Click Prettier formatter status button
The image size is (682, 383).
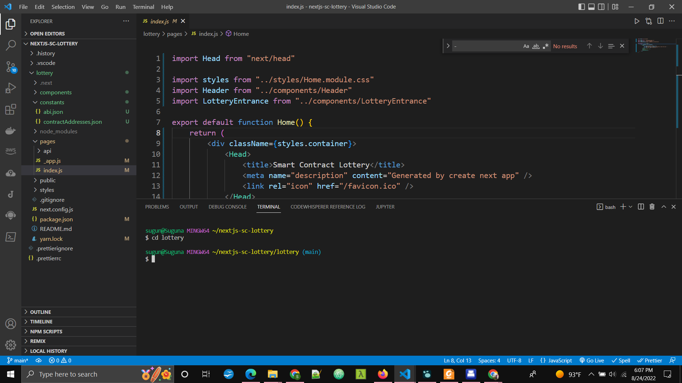(x=650, y=360)
